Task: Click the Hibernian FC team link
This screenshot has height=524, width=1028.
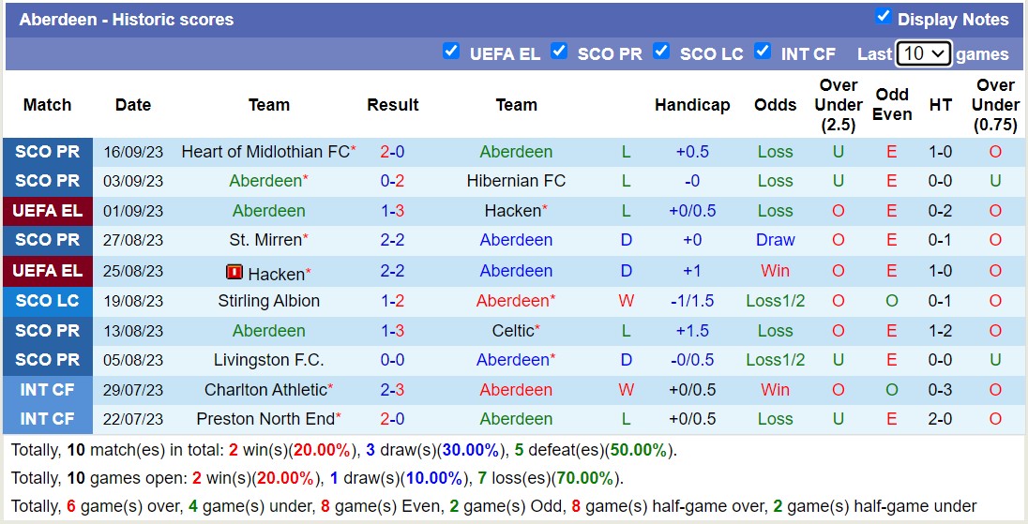Action: click(516, 181)
